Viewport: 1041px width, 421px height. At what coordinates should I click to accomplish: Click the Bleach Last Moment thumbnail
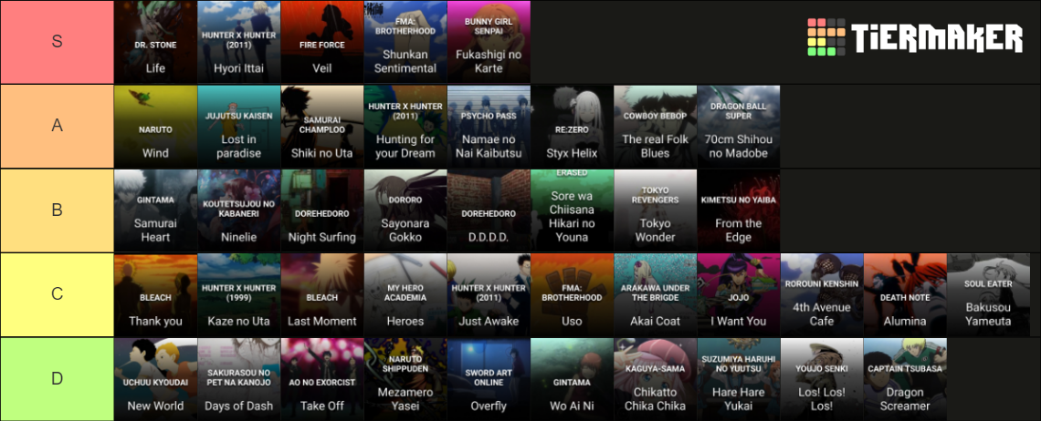tap(322, 294)
